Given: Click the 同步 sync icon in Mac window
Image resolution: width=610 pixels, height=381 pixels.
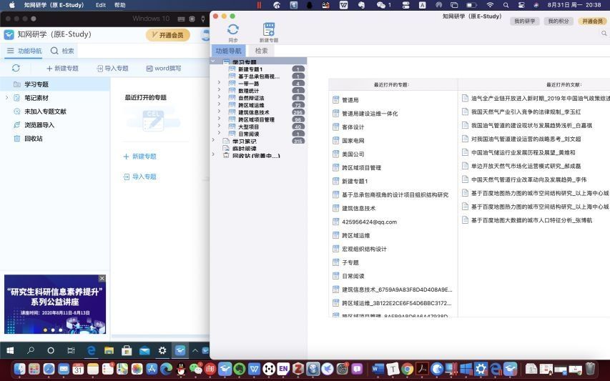Looking at the screenshot, I should pyautogui.click(x=233, y=29).
